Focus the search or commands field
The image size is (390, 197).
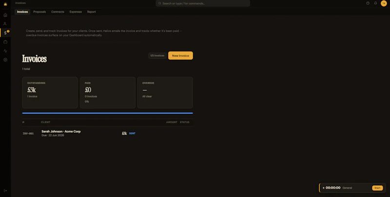click(203, 3)
